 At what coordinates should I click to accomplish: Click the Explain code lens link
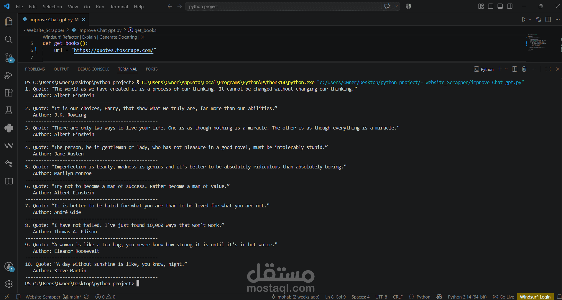[x=89, y=37]
